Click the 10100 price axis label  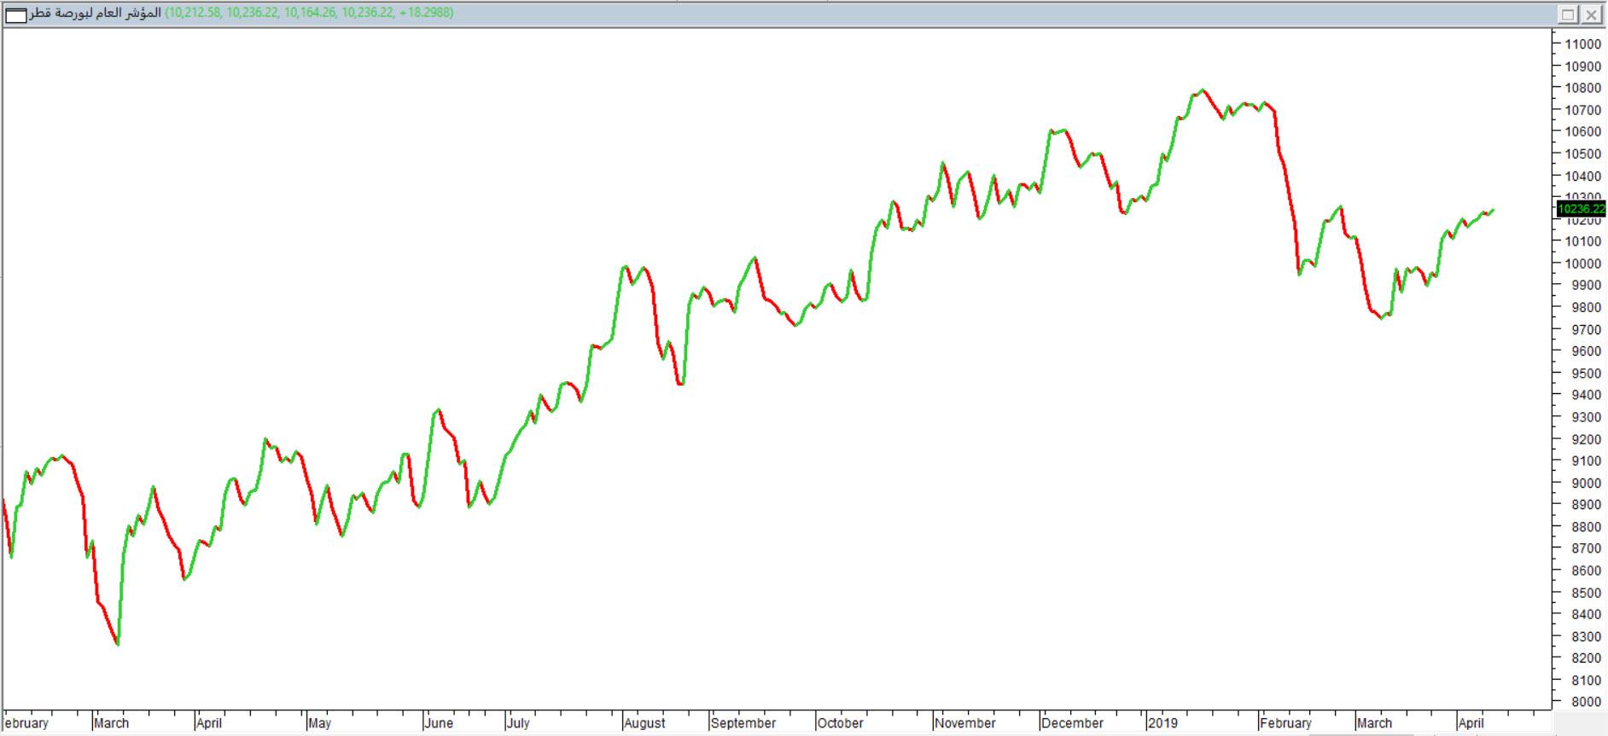tap(1582, 241)
